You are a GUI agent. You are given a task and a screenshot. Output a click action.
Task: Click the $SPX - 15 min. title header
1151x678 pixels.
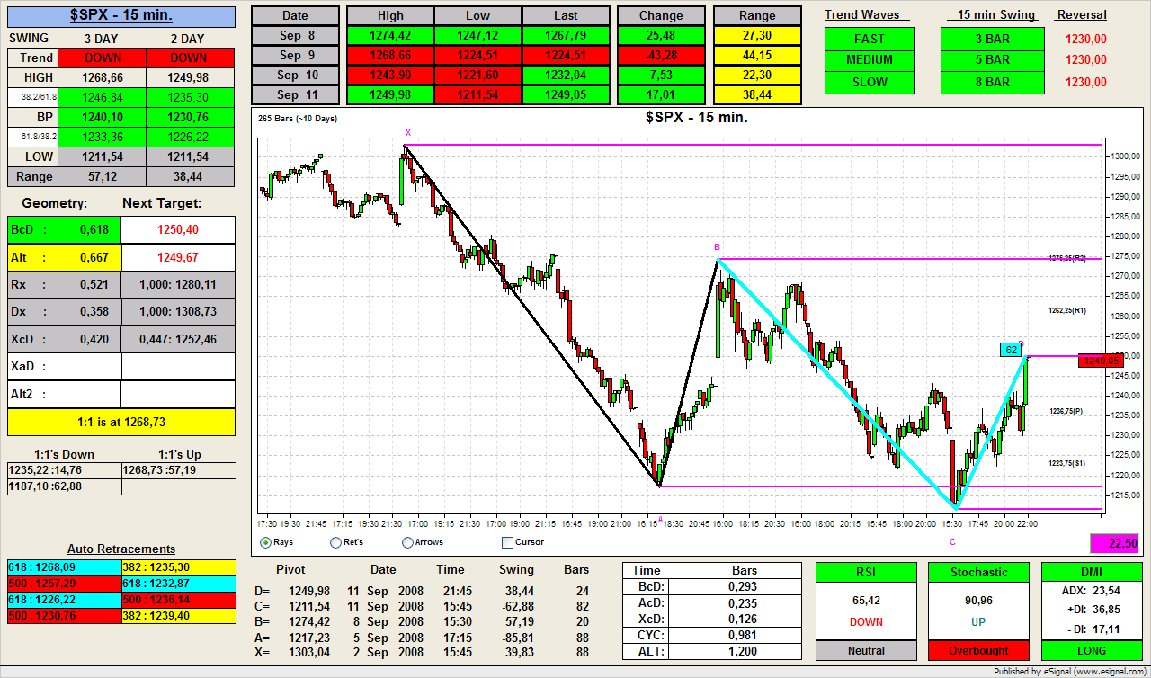point(121,15)
